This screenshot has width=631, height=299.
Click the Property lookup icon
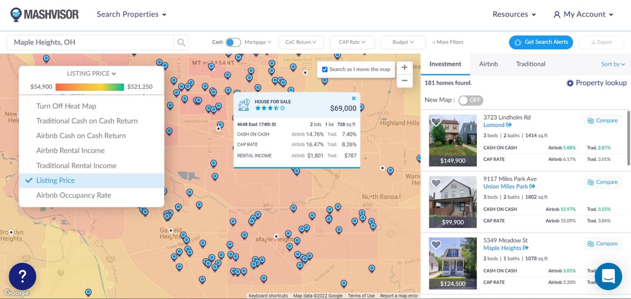(570, 83)
